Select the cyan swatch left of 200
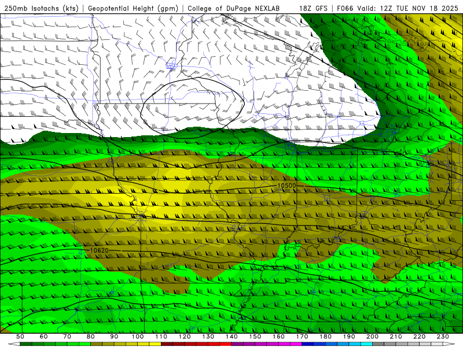 click(367, 344)
